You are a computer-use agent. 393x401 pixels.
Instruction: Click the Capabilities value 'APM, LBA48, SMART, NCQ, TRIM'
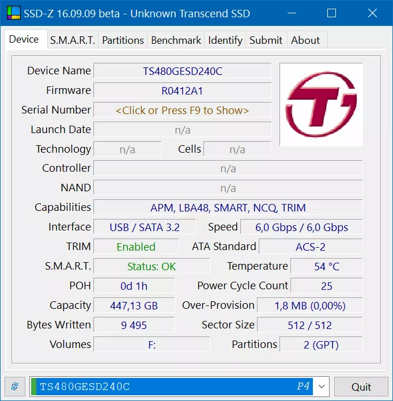click(x=228, y=207)
